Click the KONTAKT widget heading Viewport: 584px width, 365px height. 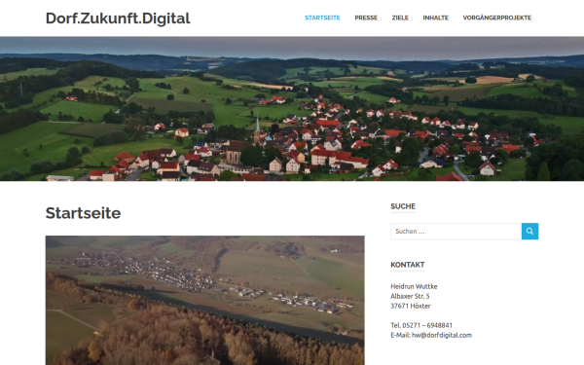pos(408,265)
